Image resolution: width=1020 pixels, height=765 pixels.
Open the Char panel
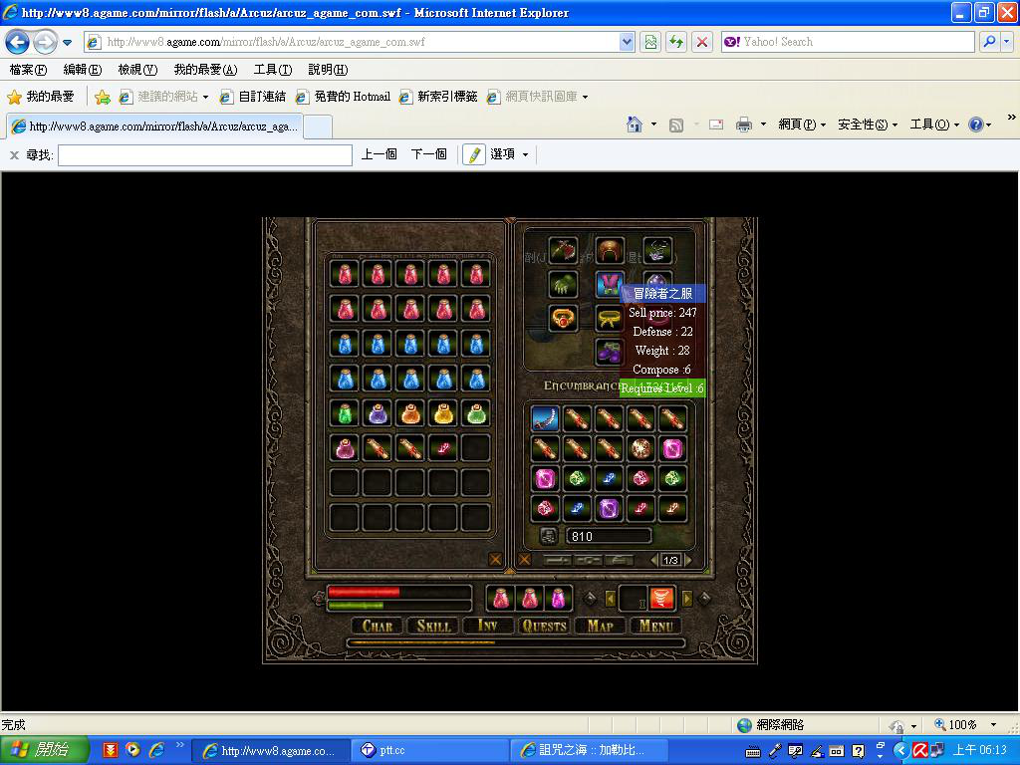(x=378, y=626)
